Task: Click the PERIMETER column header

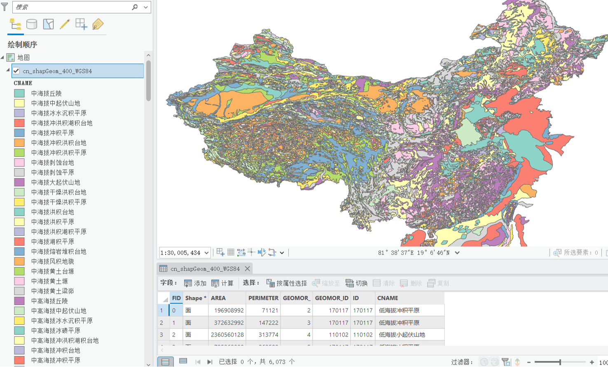Action: [263, 298]
